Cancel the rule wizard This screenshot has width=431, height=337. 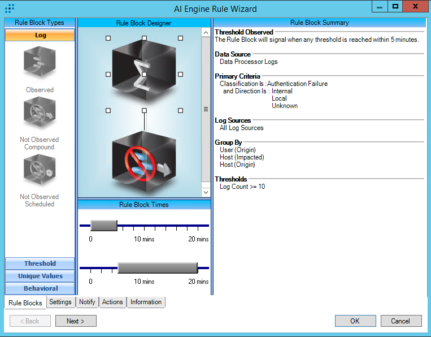[400, 321]
